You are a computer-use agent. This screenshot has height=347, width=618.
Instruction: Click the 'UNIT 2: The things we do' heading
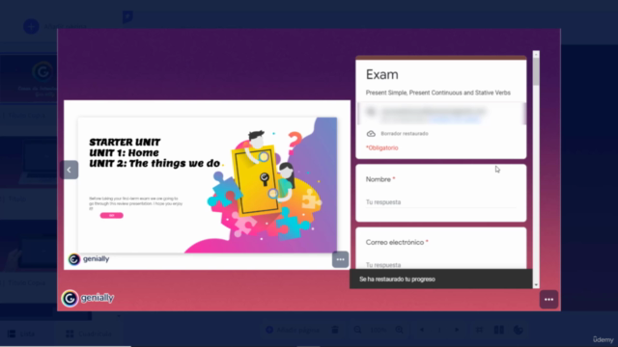click(x=154, y=163)
